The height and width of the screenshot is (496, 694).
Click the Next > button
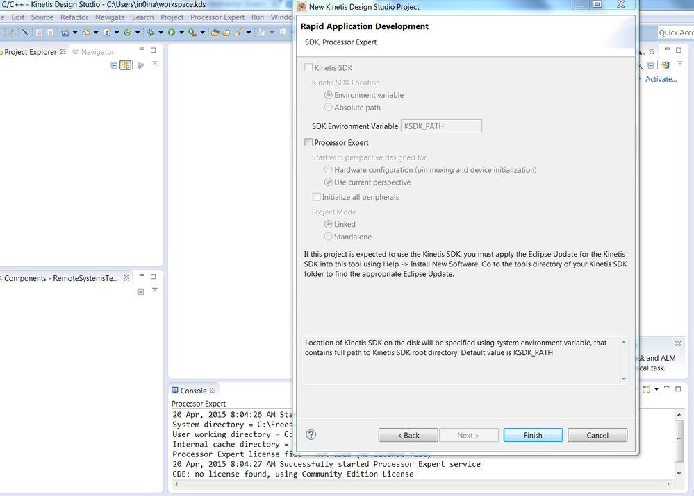pos(468,435)
